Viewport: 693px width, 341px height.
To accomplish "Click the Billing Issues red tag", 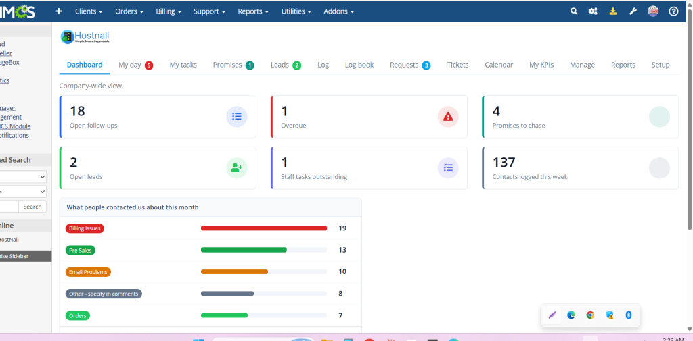I will [85, 228].
